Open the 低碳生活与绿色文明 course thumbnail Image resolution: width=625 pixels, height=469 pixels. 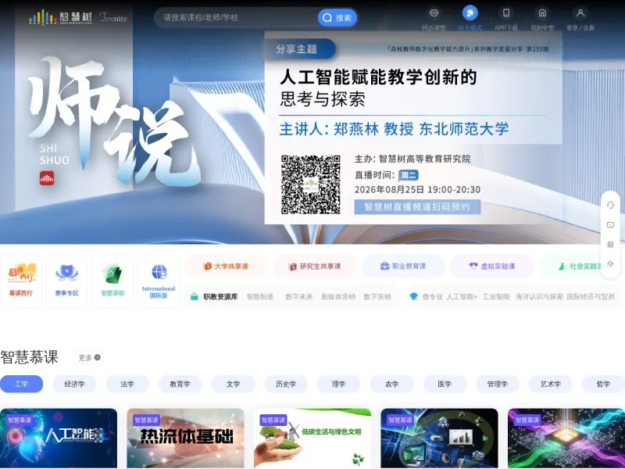click(x=312, y=438)
